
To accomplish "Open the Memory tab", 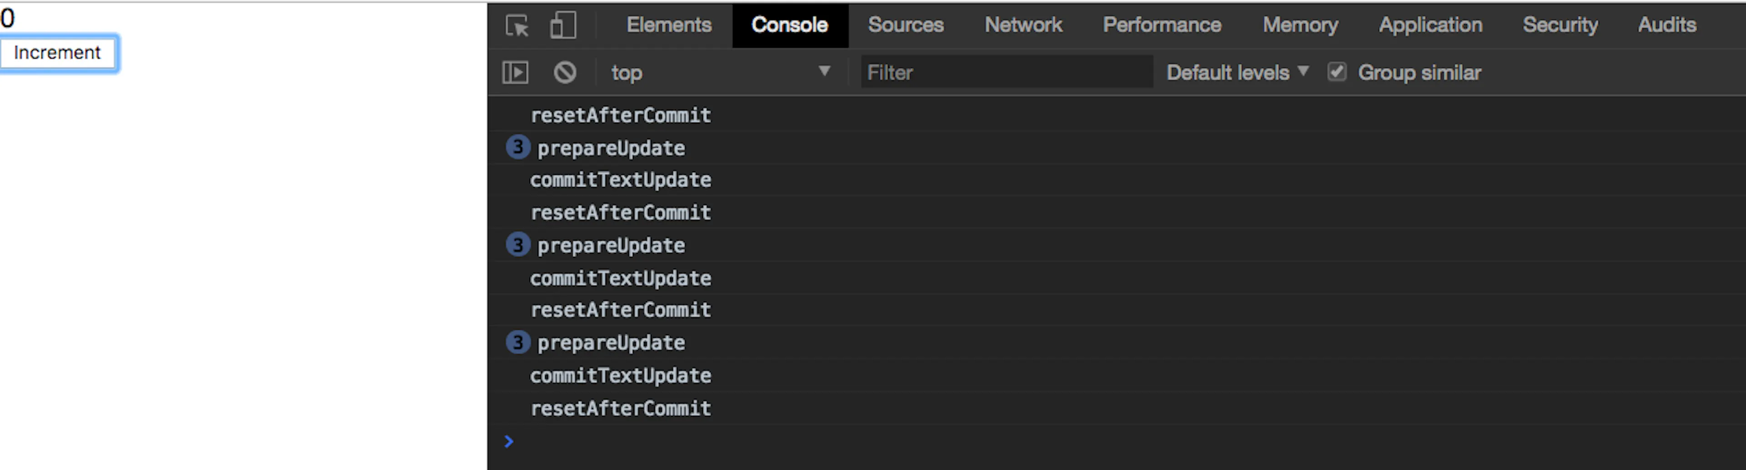I will coord(1300,25).
